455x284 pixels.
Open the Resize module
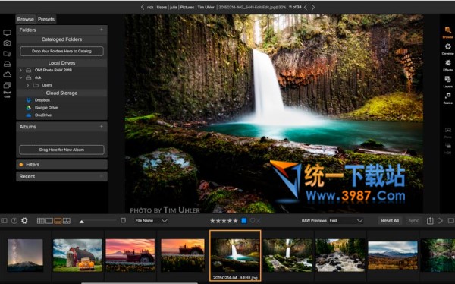(447, 98)
